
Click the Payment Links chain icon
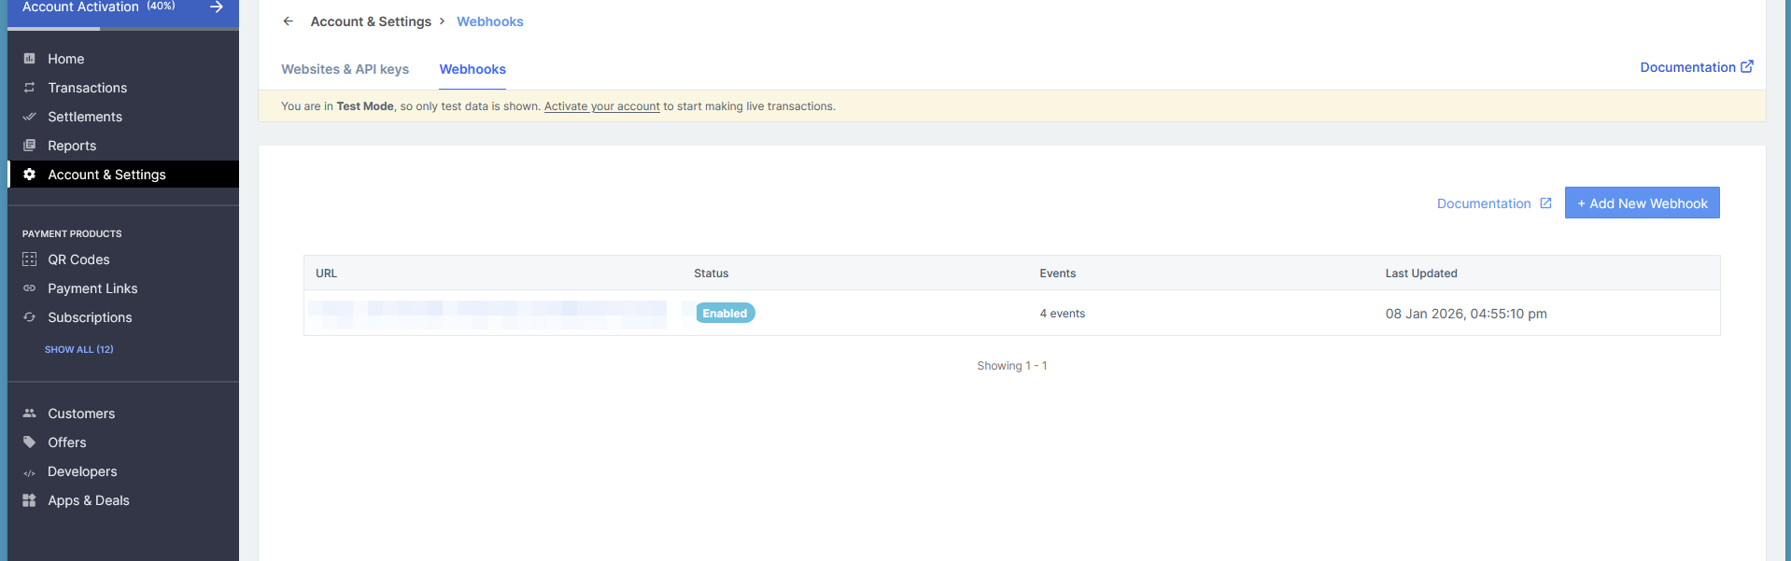(30, 288)
